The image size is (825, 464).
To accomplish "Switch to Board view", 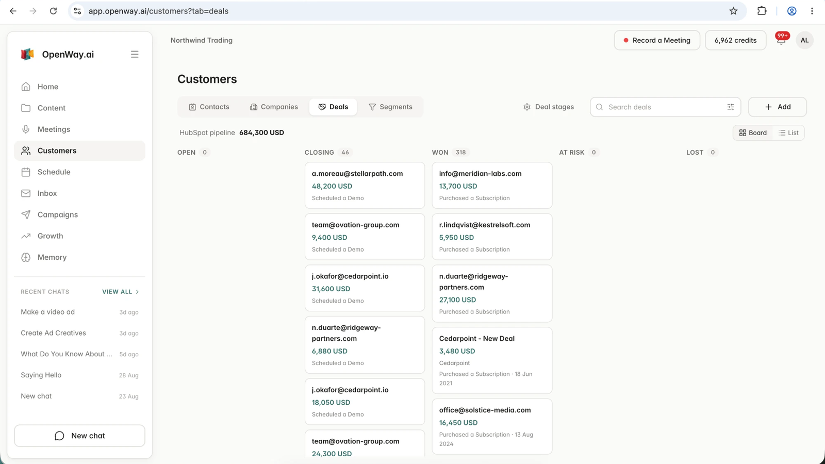I will pos(753,132).
